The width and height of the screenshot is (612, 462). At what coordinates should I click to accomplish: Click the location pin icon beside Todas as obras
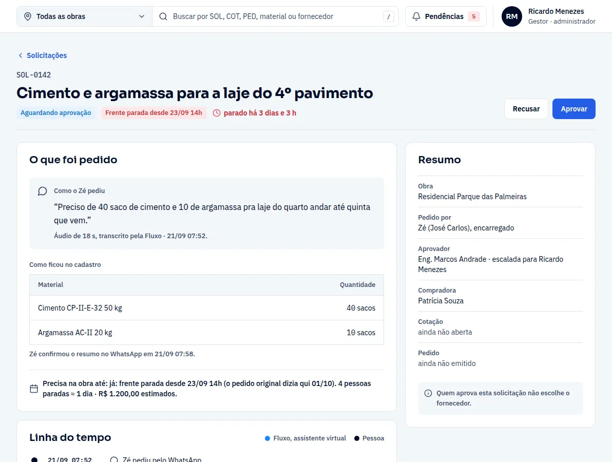(28, 16)
